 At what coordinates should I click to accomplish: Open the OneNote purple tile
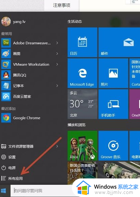click(x=135, y=104)
